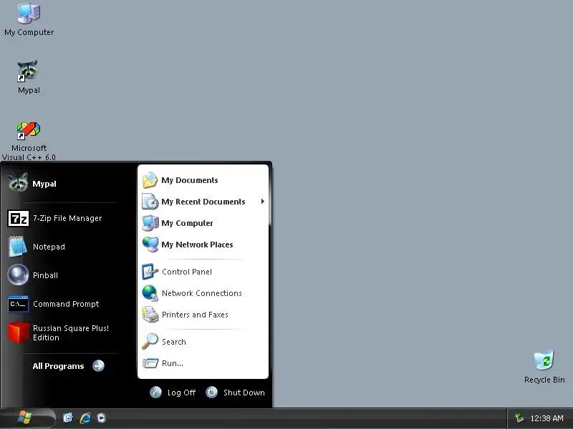
Task: Click the Notepad notebook icon
Action: pyautogui.click(x=17, y=247)
